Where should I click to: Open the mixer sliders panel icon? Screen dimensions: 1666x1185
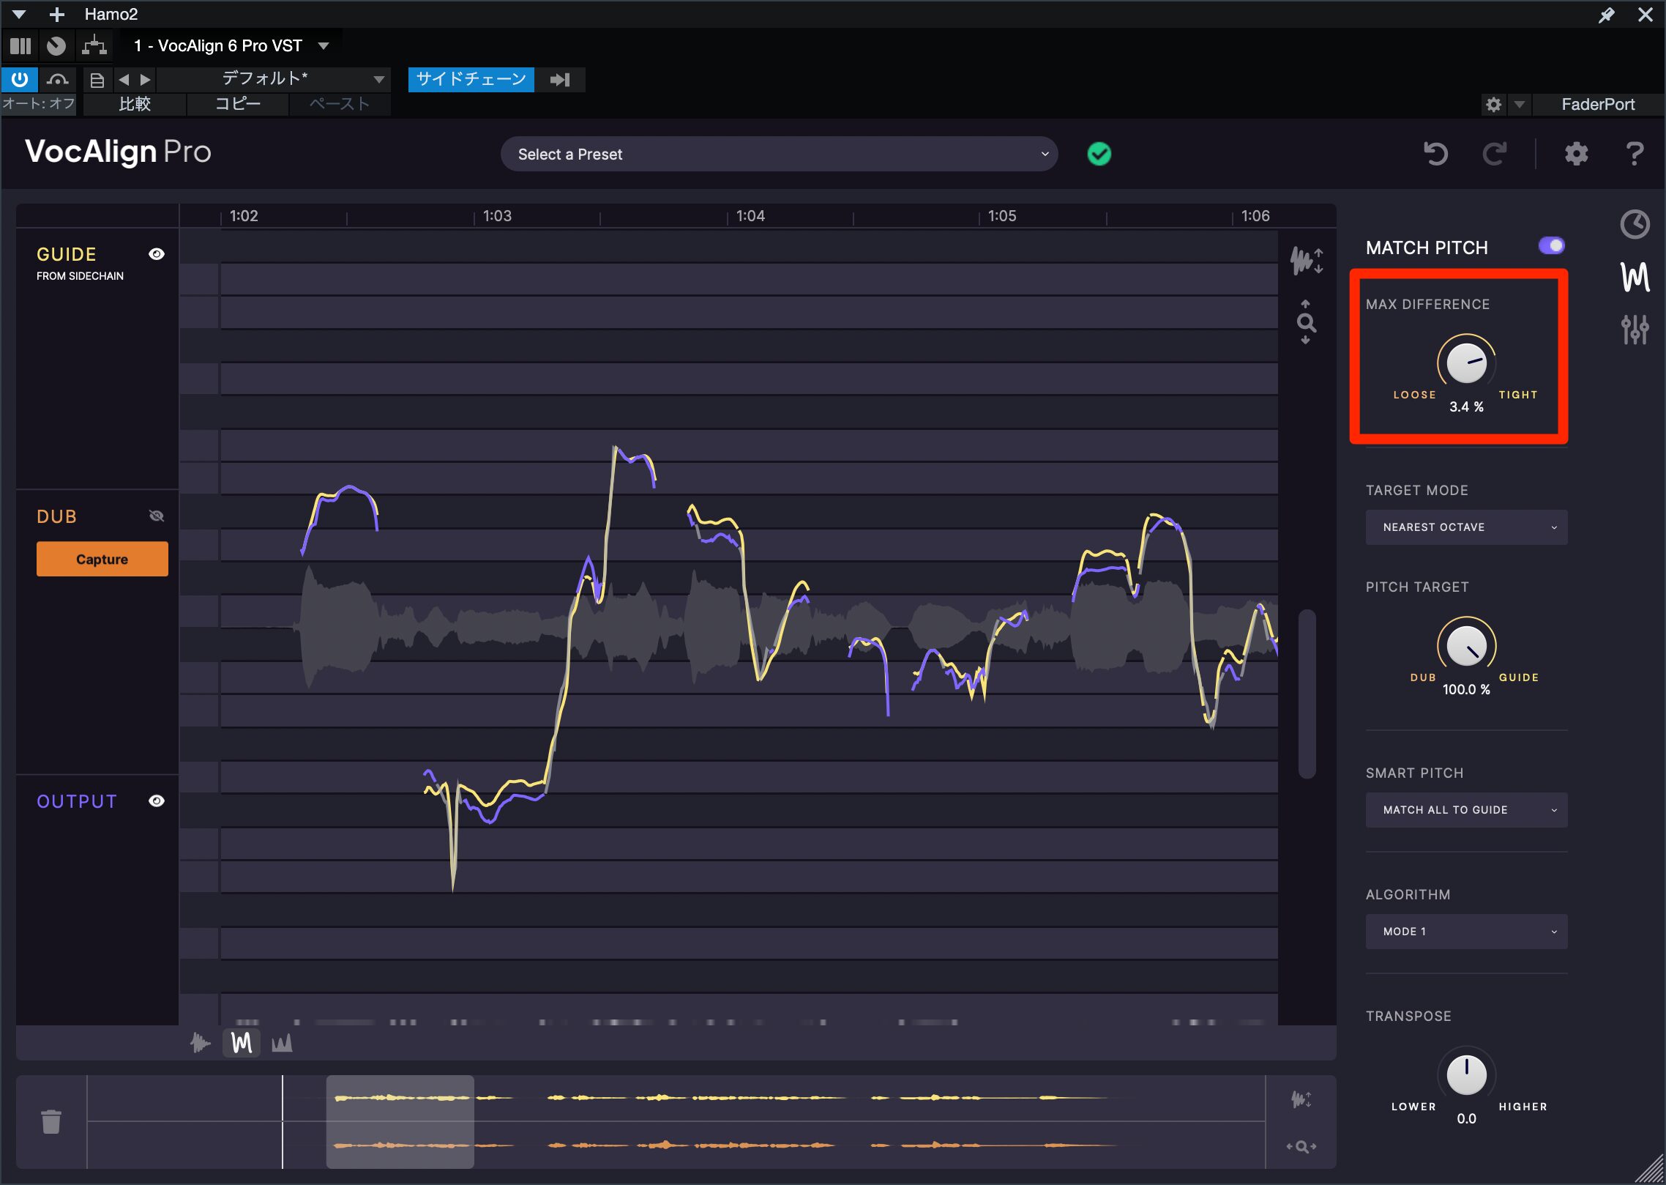point(1635,330)
